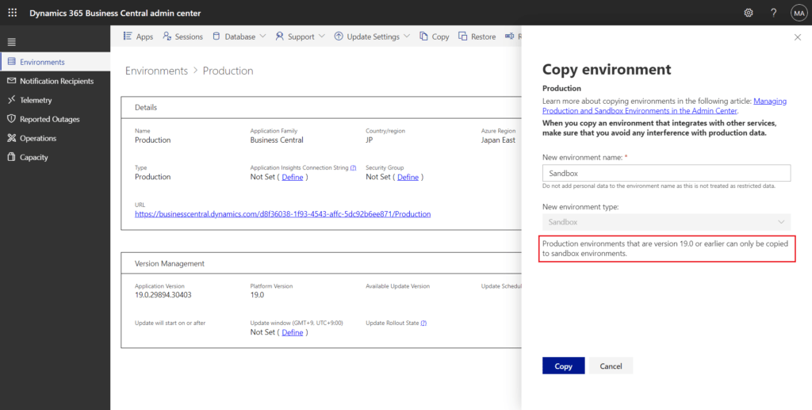The height and width of the screenshot is (410, 812).
Task: Click the Capacity sidebar icon
Action: 11,157
